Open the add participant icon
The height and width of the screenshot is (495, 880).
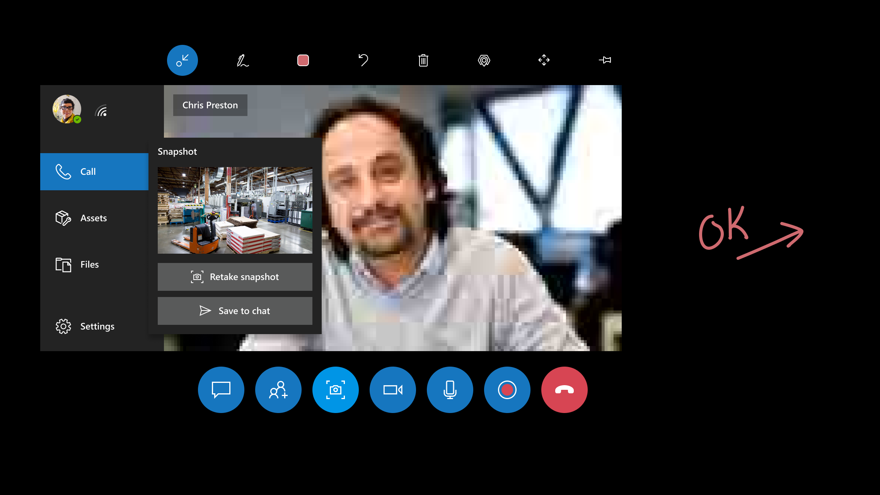(x=278, y=390)
